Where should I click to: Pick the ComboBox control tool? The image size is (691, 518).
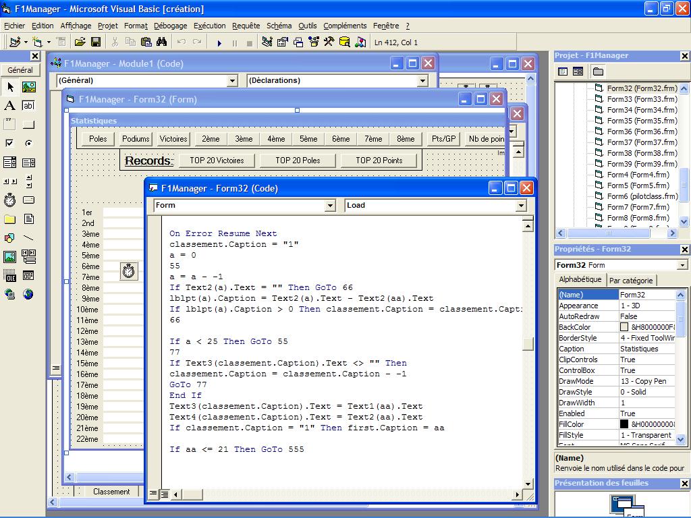[x=9, y=163]
